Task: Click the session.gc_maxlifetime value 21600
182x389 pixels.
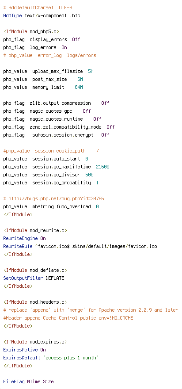Action: 102,167
